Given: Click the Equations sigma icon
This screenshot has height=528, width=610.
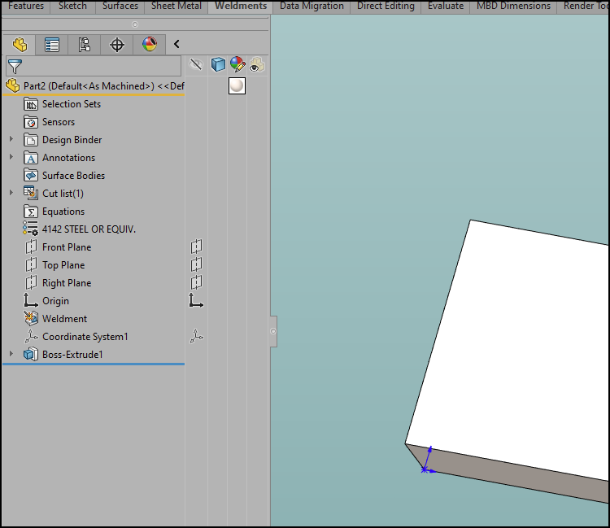Looking at the screenshot, I should (31, 212).
